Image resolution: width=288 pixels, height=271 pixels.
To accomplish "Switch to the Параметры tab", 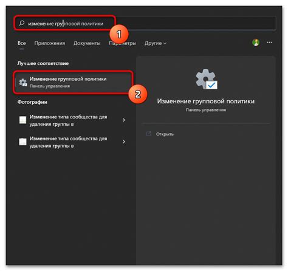I will (x=123, y=43).
